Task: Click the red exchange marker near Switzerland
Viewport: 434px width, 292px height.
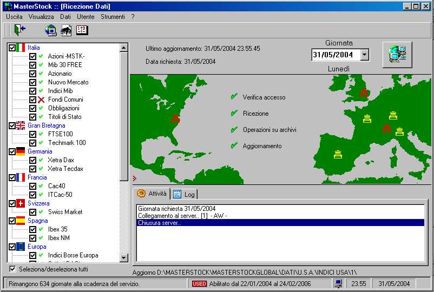Action: [386, 129]
